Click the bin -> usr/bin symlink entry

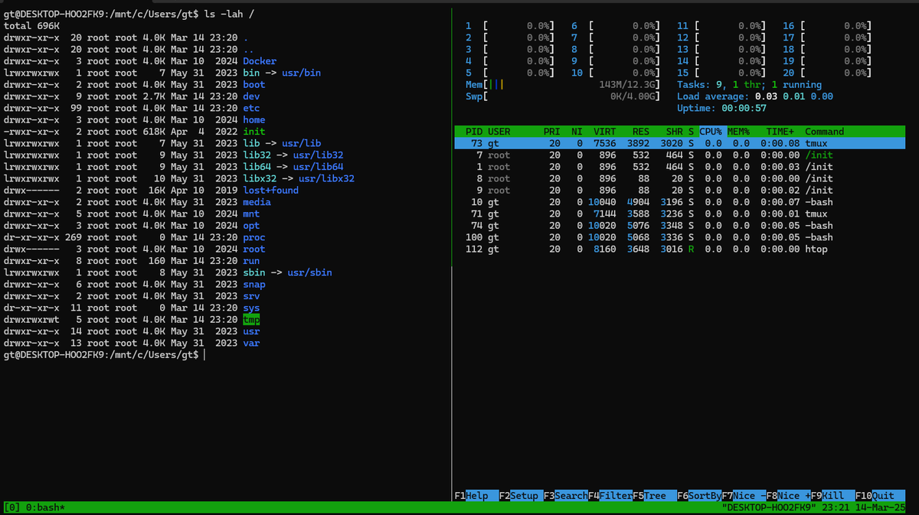[281, 73]
